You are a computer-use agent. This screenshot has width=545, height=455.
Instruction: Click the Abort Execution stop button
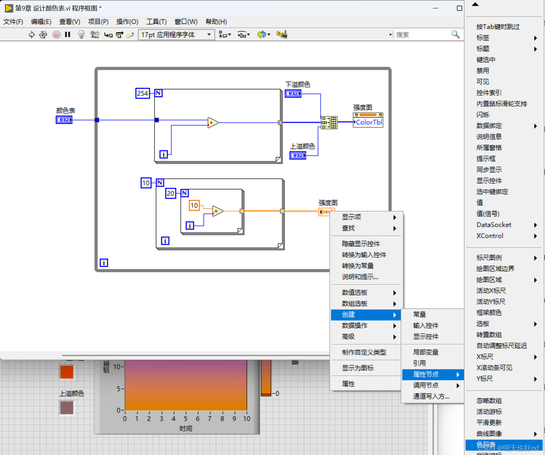[x=56, y=35]
